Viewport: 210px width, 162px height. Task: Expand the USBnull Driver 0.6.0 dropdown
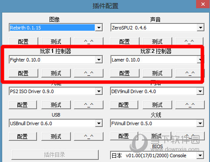click(56, 123)
